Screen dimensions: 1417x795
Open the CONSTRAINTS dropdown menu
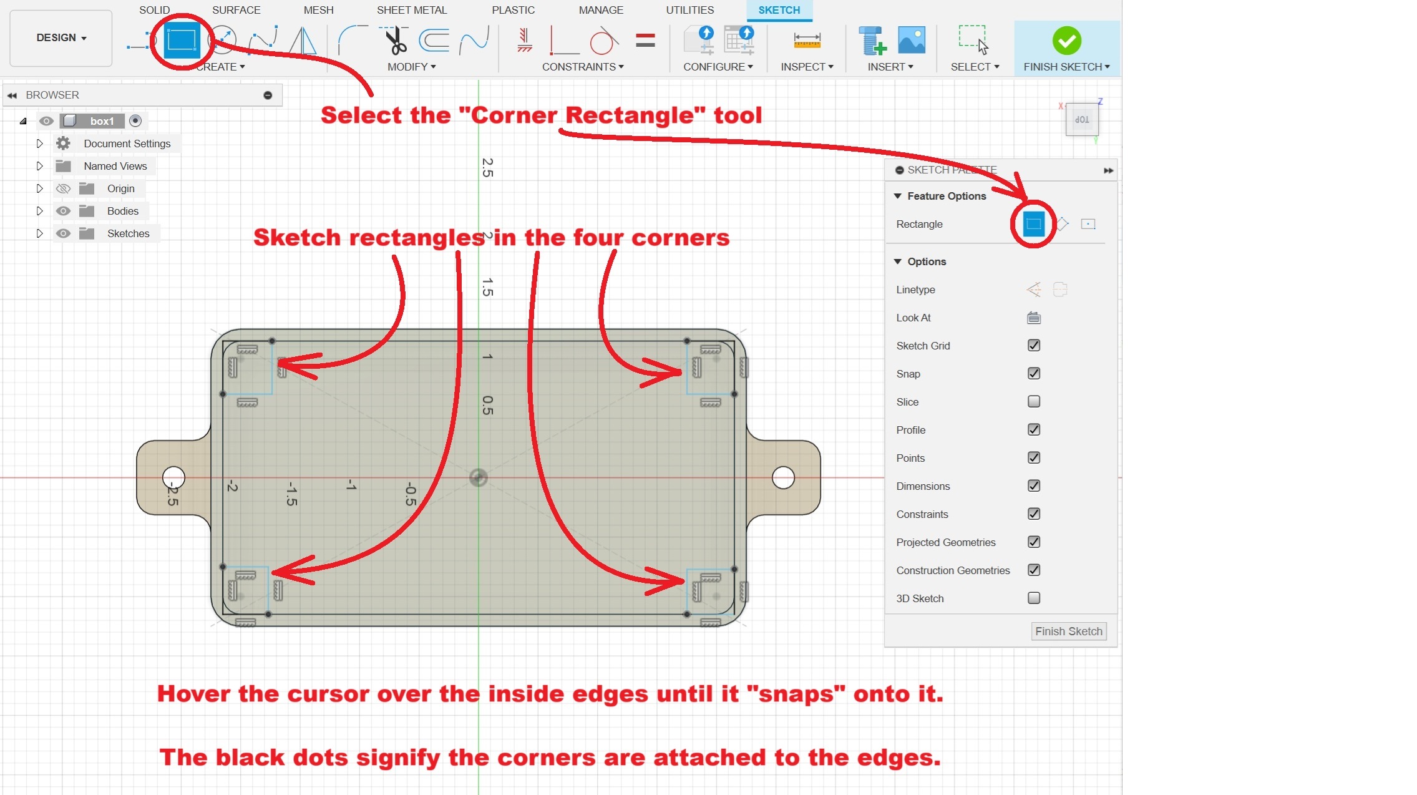582,67
